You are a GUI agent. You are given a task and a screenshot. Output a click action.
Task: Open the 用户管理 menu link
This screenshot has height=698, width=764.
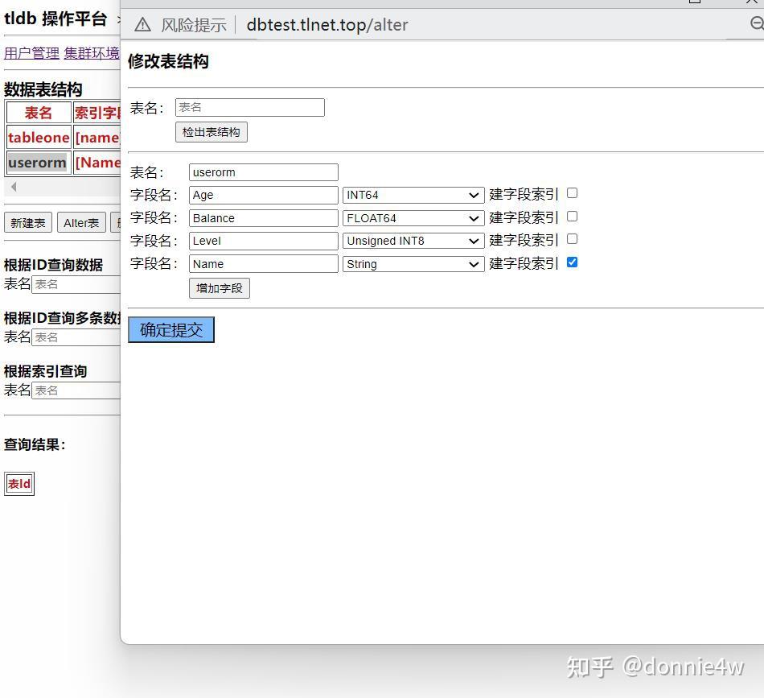pyautogui.click(x=31, y=52)
